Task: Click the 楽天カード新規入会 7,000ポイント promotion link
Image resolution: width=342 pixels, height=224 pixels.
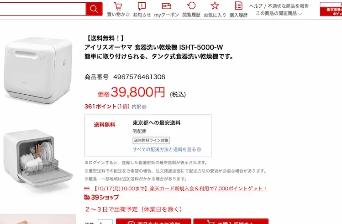Action: click(180, 188)
